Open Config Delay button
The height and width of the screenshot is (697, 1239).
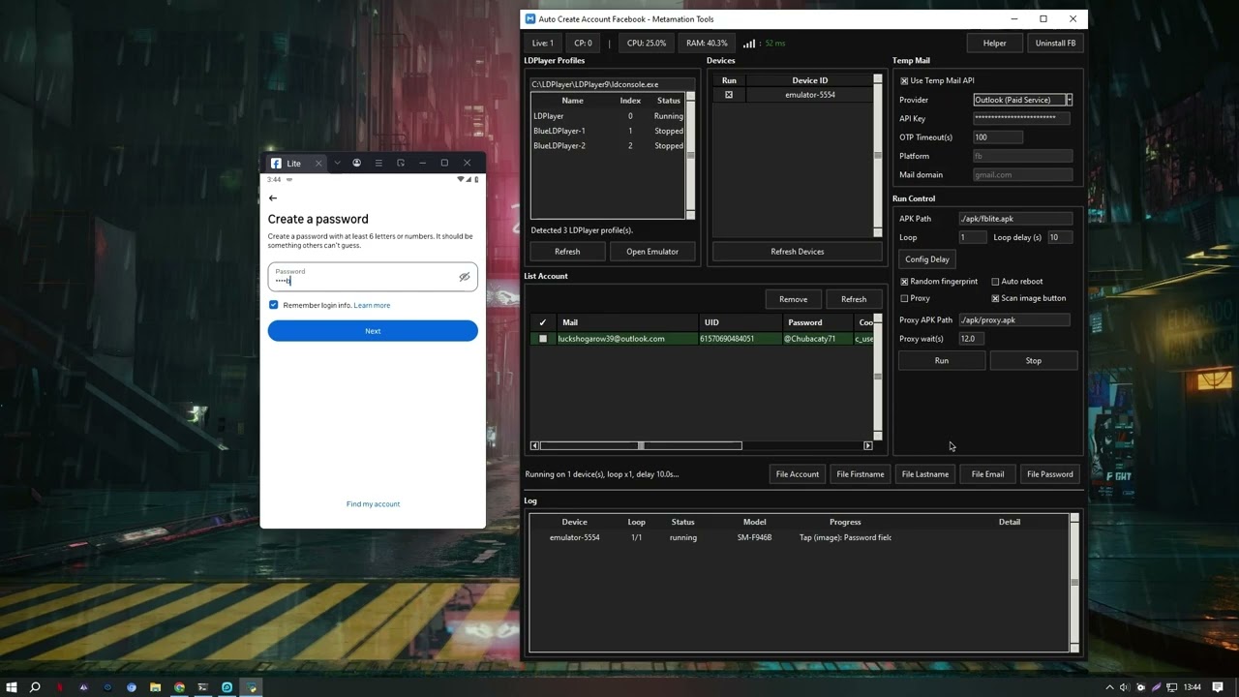tap(927, 259)
